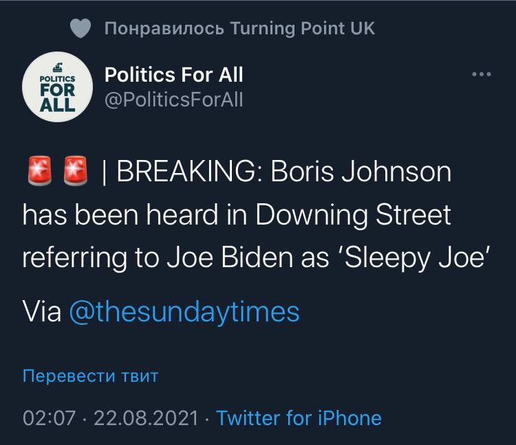Open the Politics For All display name
516x445 pixels.
tap(173, 74)
